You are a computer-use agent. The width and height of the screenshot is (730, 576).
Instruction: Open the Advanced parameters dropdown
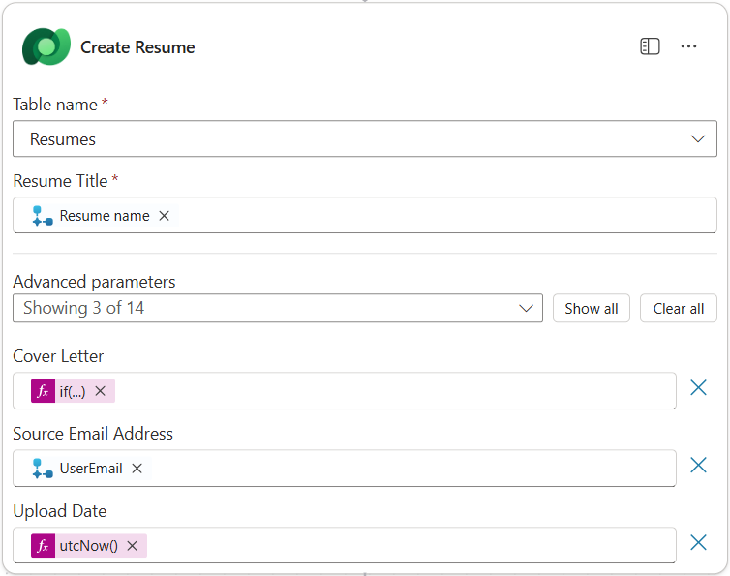277,309
